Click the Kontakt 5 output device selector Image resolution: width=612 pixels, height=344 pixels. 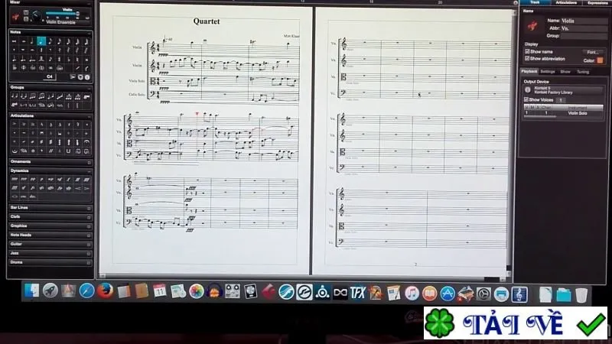coord(568,90)
